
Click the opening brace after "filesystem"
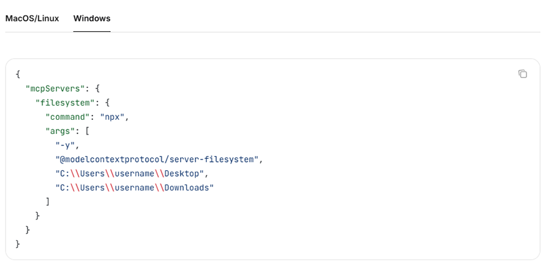point(108,102)
